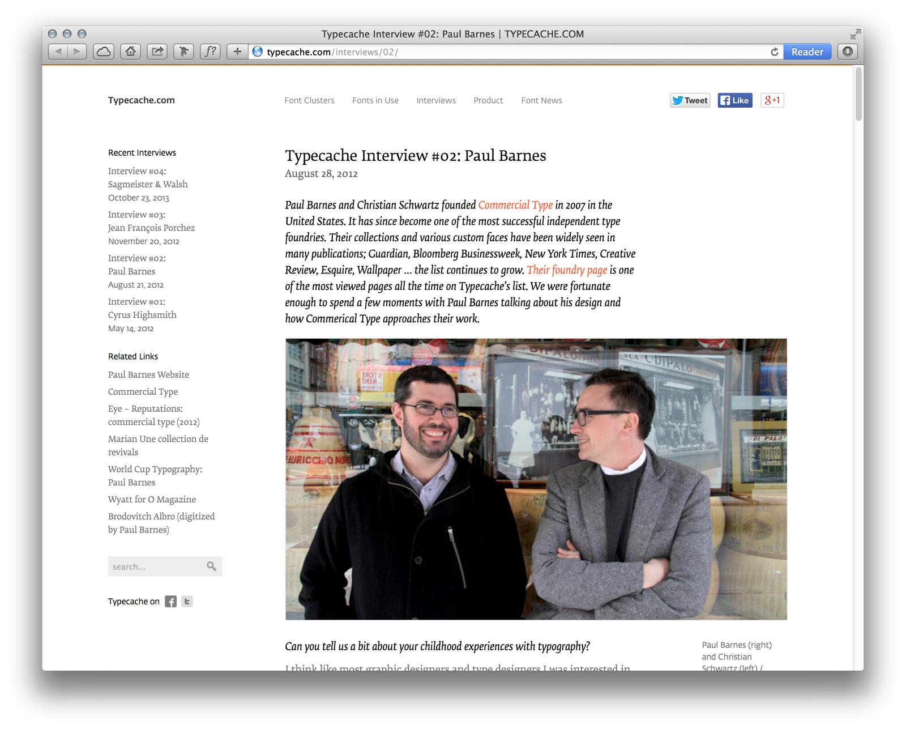Reload the page with refresh icon
The height and width of the screenshot is (729, 906).
click(x=774, y=52)
